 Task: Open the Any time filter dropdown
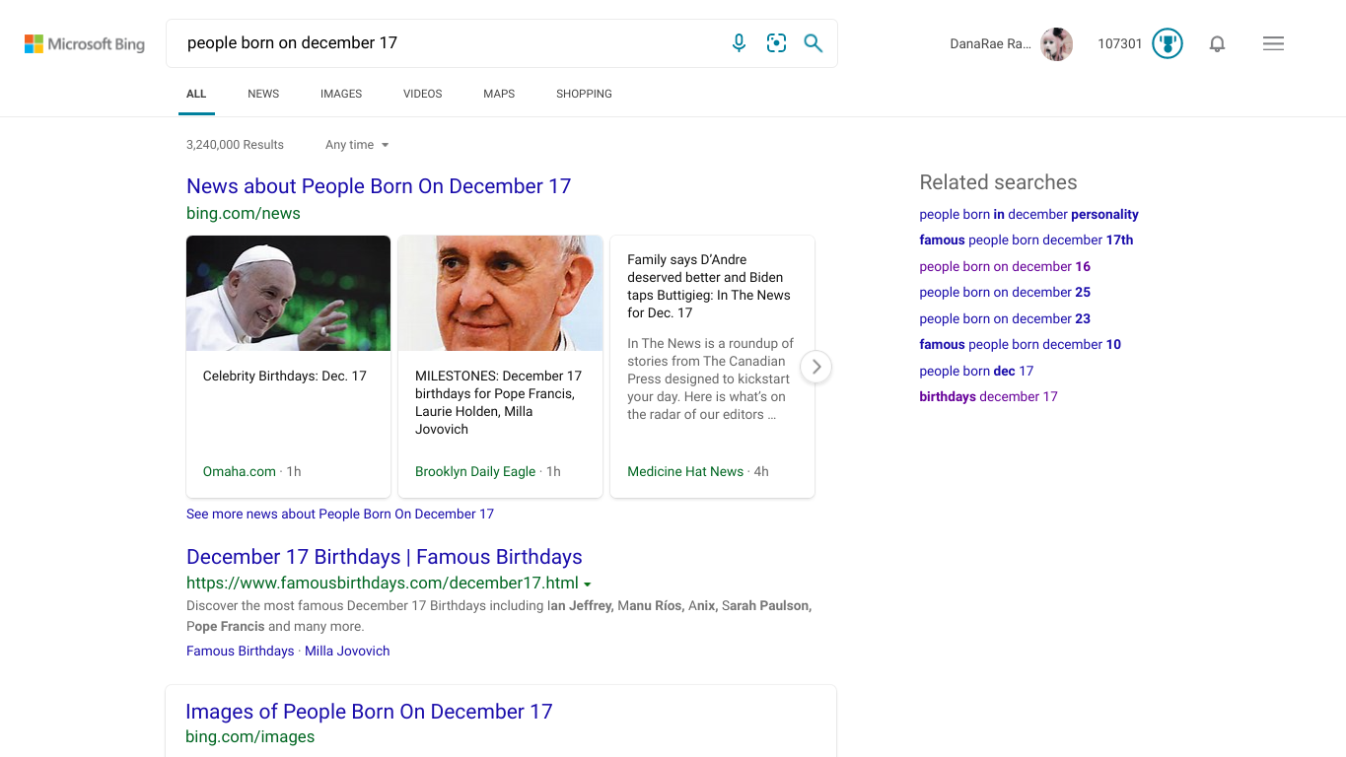356,145
